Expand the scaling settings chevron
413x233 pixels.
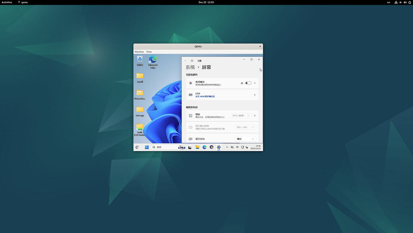[x=255, y=116]
